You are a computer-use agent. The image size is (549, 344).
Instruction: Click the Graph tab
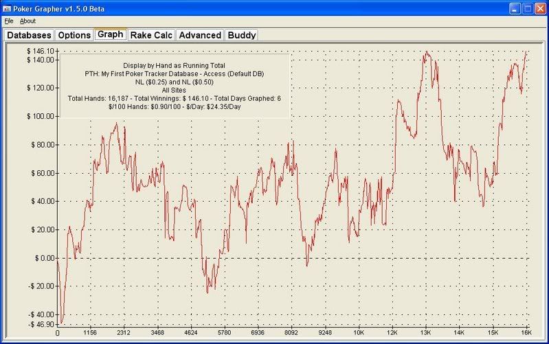coord(110,34)
